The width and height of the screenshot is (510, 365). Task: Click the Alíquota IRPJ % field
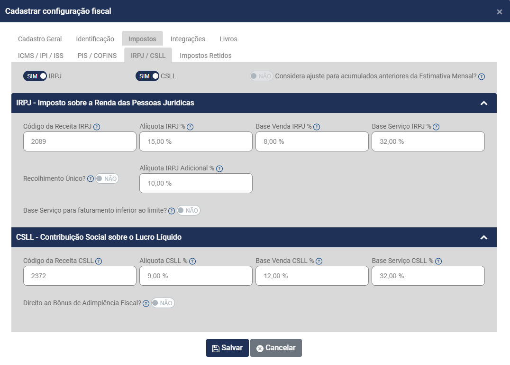tap(196, 141)
